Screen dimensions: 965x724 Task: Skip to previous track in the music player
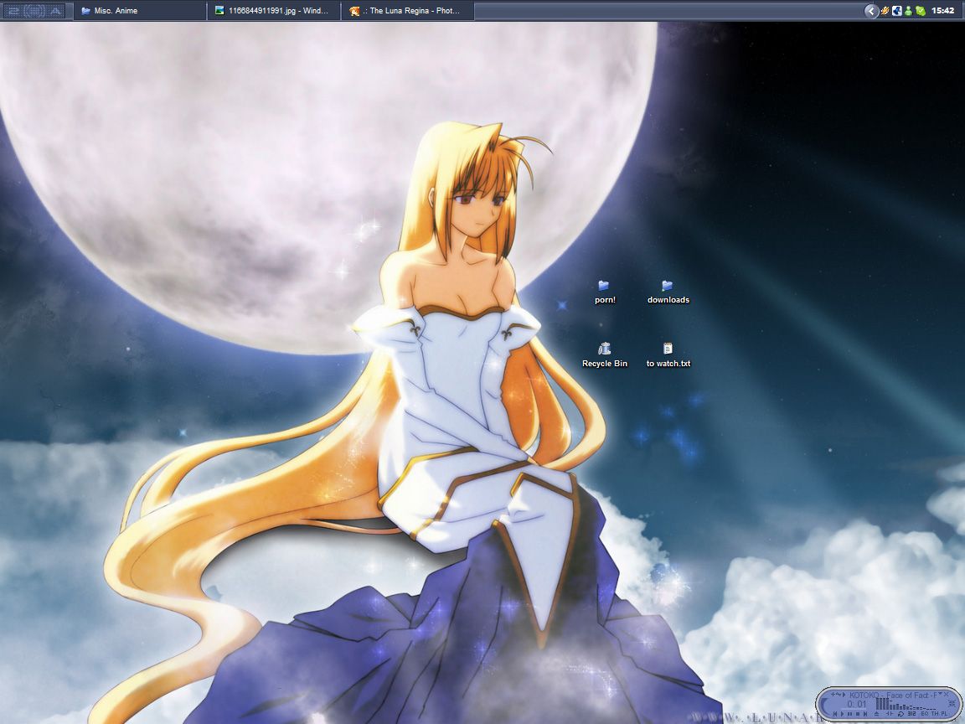(x=835, y=714)
